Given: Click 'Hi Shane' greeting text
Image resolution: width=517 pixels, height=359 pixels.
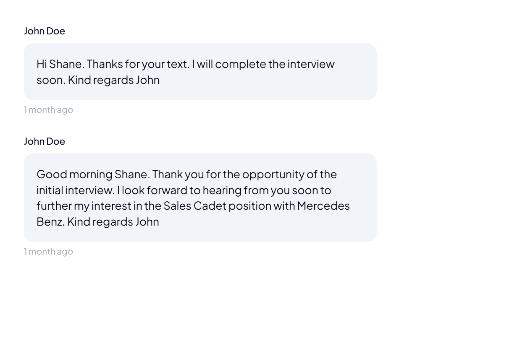Looking at the screenshot, I should (x=60, y=64).
